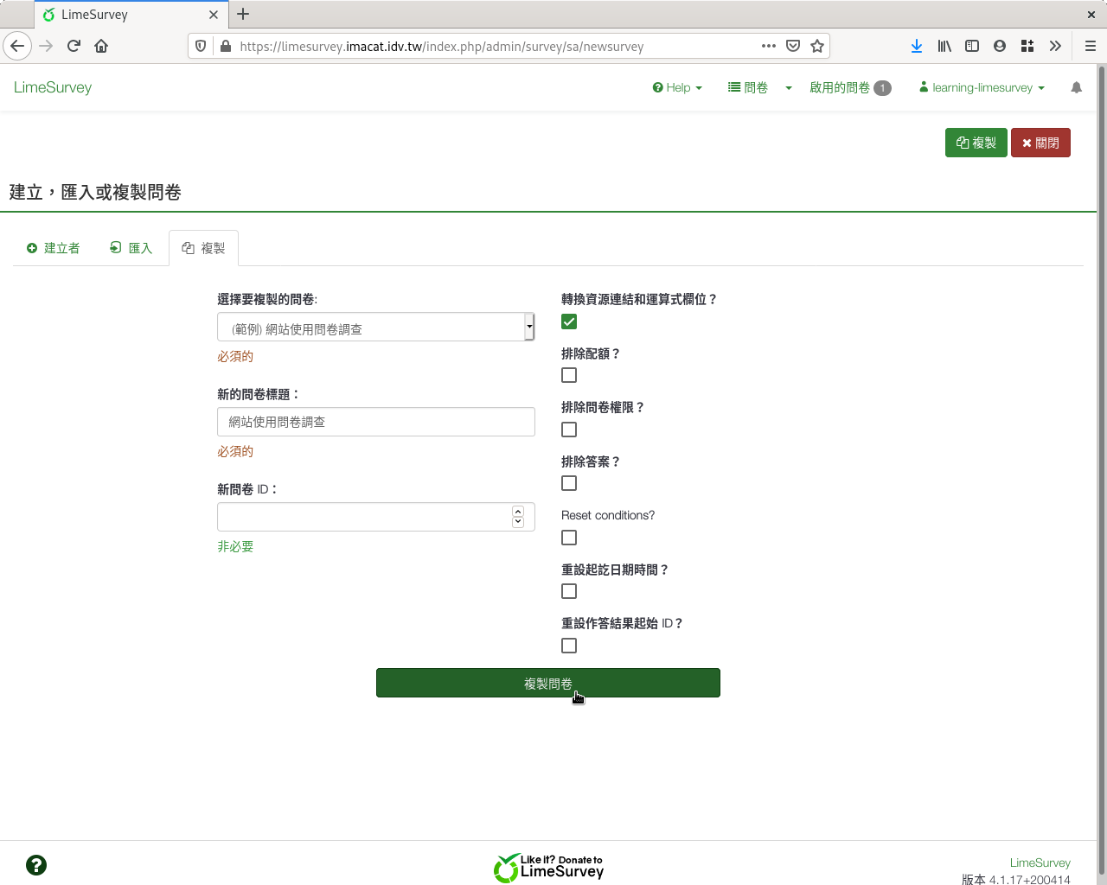Open the Firefox account icon
The image size is (1107, 885).
[1000, 46]
